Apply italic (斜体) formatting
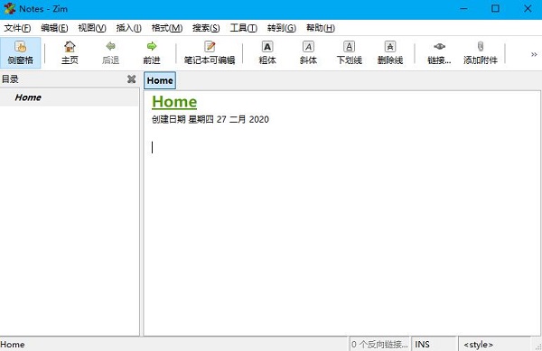Image resolution: width=542 pixels, height=351 pixels. 308,53
